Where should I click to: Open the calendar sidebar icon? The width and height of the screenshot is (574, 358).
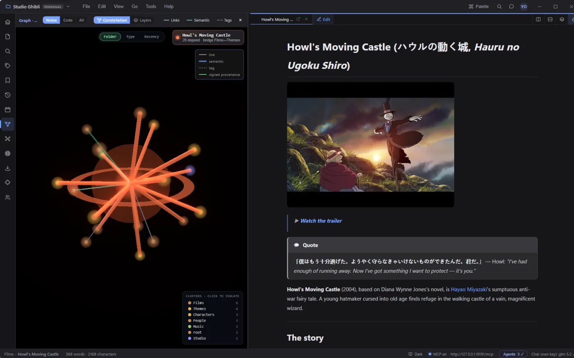pyautogui.click(x=7, y=109)
